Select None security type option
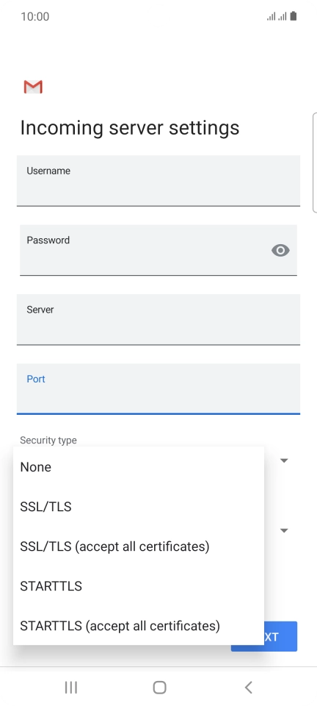The height and width of the screenshot is (706, 317). (139, 467)
